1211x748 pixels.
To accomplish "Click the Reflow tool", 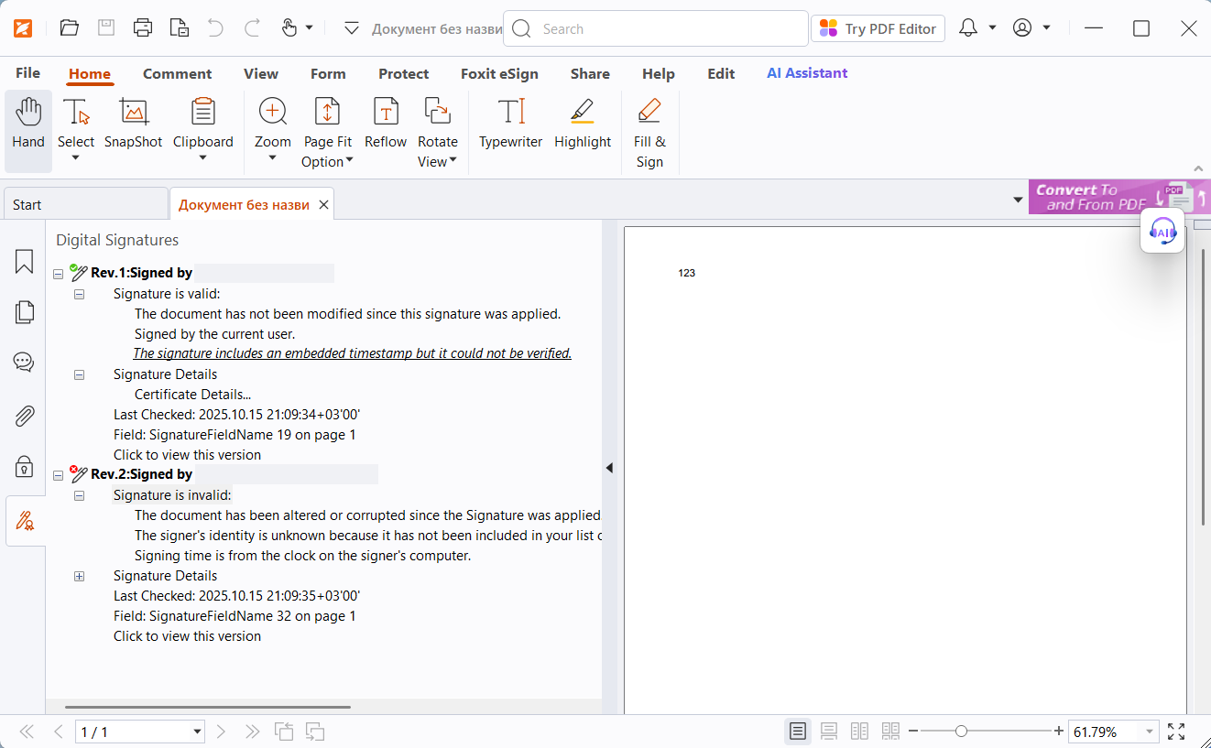I will (386, 124).
